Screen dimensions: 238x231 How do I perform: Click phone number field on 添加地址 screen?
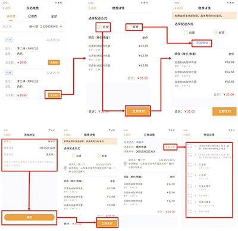tap(29, 148)
